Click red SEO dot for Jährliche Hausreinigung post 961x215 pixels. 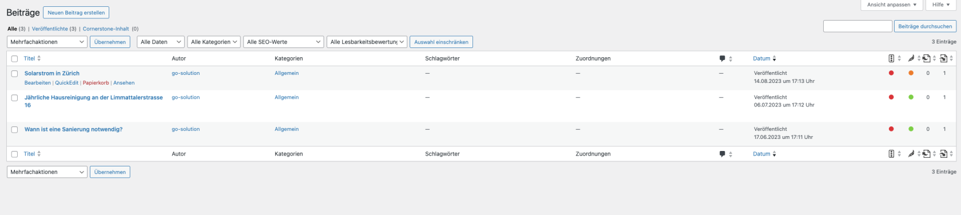891,97
